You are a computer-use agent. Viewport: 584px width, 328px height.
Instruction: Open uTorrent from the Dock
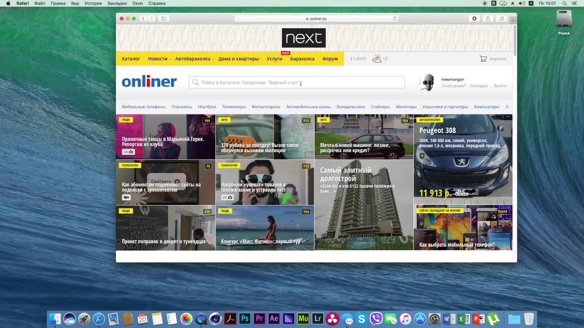point(493,319)
